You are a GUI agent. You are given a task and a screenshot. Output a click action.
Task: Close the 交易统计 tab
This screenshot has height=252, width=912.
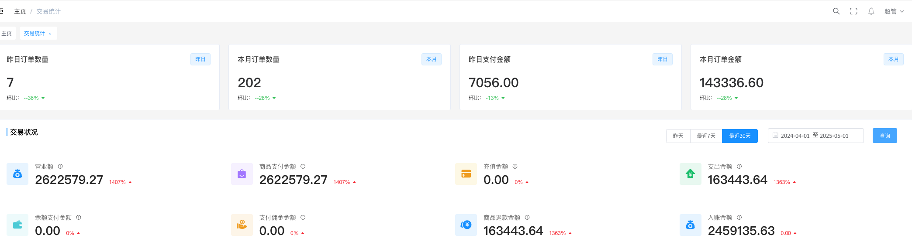[x=50, y=33]
